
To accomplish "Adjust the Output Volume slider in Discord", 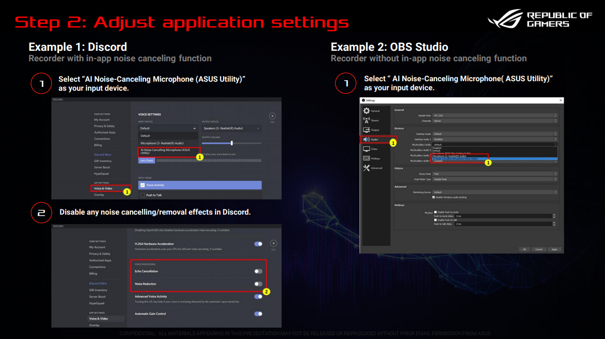I will [232, 143].
